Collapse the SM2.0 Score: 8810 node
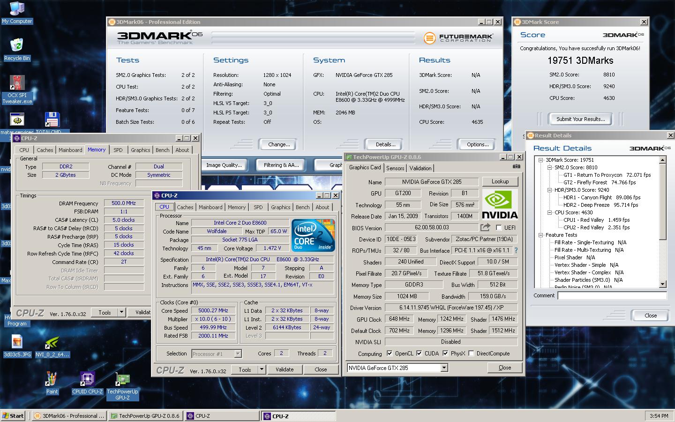 point(550,167)
